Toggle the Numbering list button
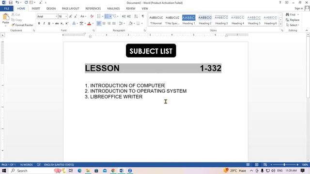The image size is (310, 174). 107,16
